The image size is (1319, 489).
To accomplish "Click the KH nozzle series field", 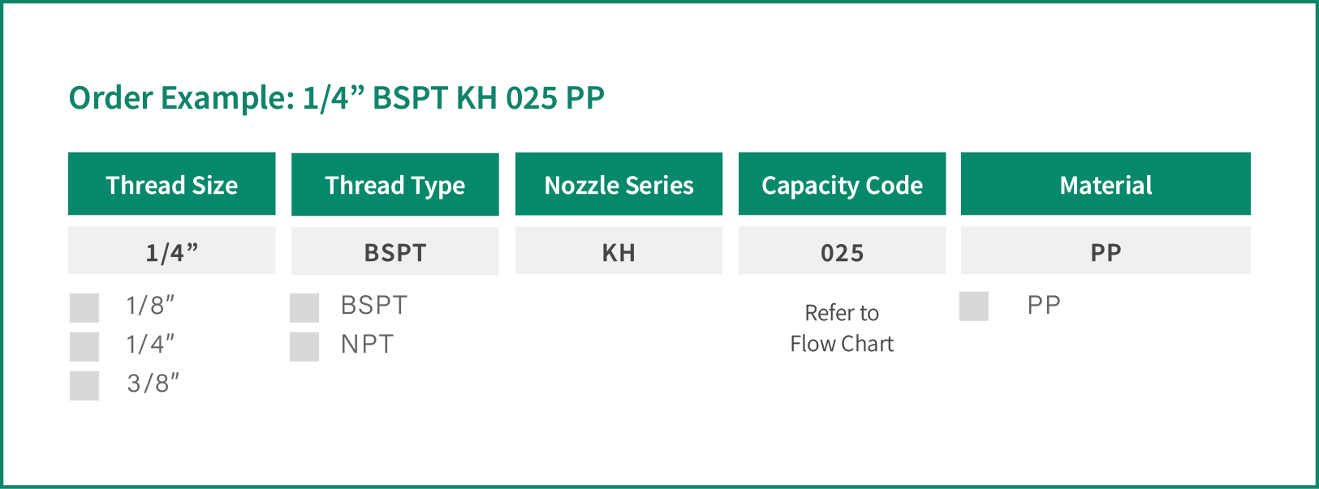I will click(619, 251).
